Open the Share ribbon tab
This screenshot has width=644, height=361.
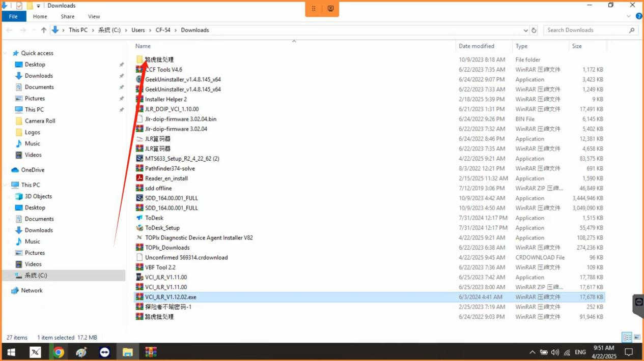tap(67, 16)
